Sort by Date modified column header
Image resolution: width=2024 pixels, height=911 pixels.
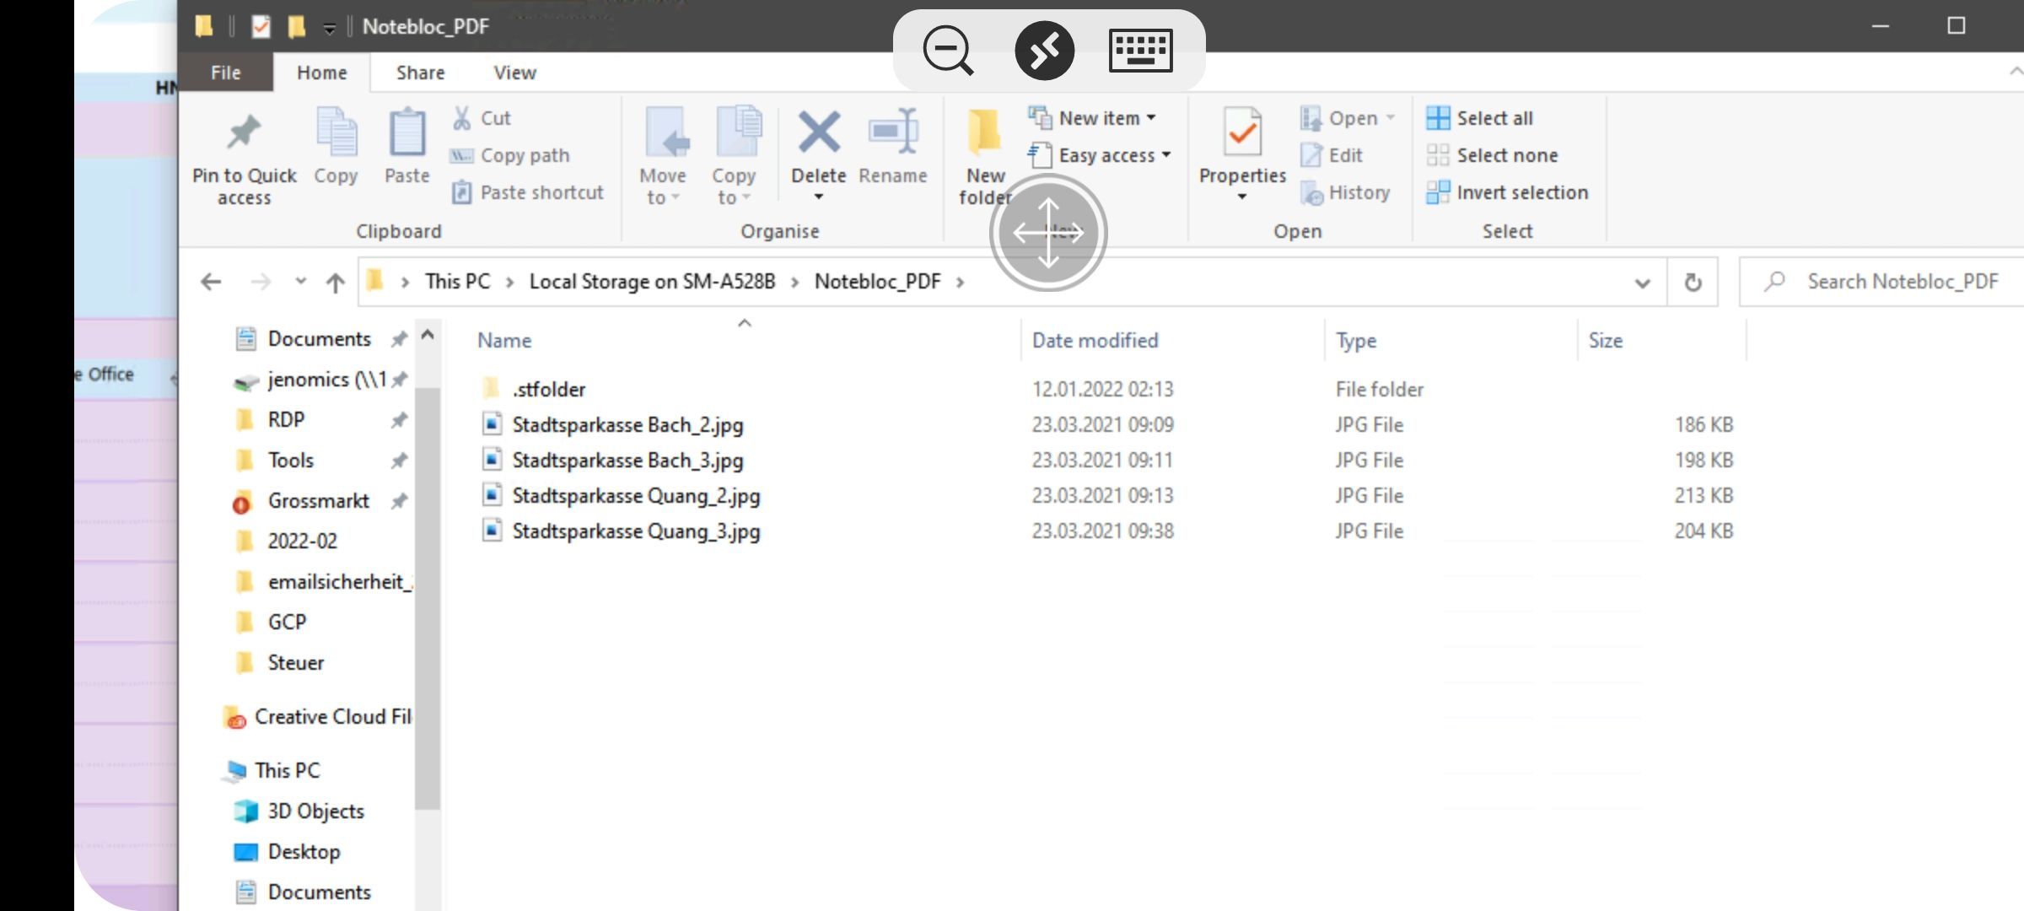tap(1095, 340)
